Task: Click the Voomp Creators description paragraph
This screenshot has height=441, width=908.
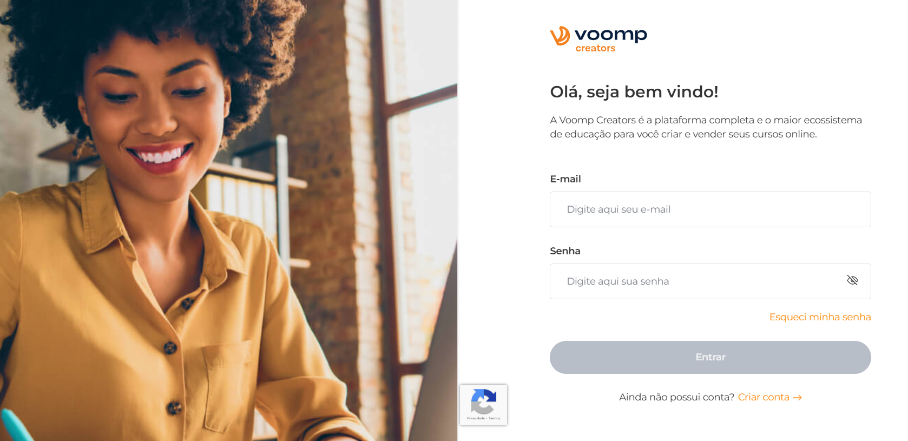Action: point(706,127)
